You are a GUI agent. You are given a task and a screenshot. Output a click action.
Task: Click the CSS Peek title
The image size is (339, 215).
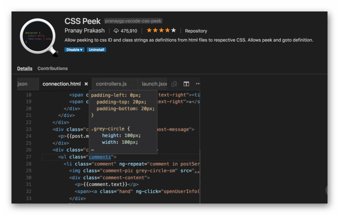pos(82,21)
